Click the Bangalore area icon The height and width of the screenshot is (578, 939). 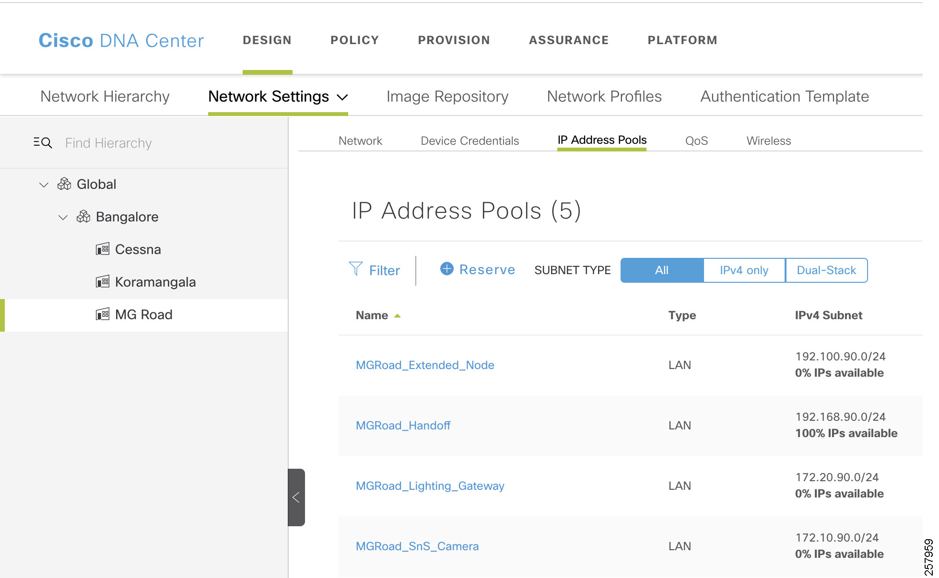(x=83, y=217)
